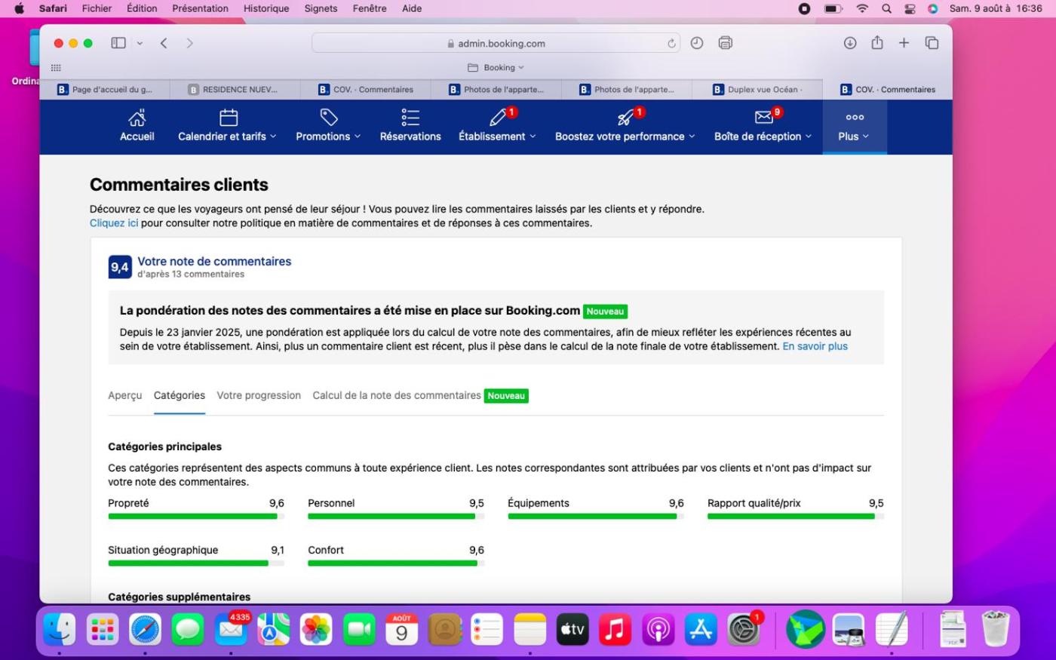Show tab overview in Safari
1056x660 pixels.
coord(932,43)
